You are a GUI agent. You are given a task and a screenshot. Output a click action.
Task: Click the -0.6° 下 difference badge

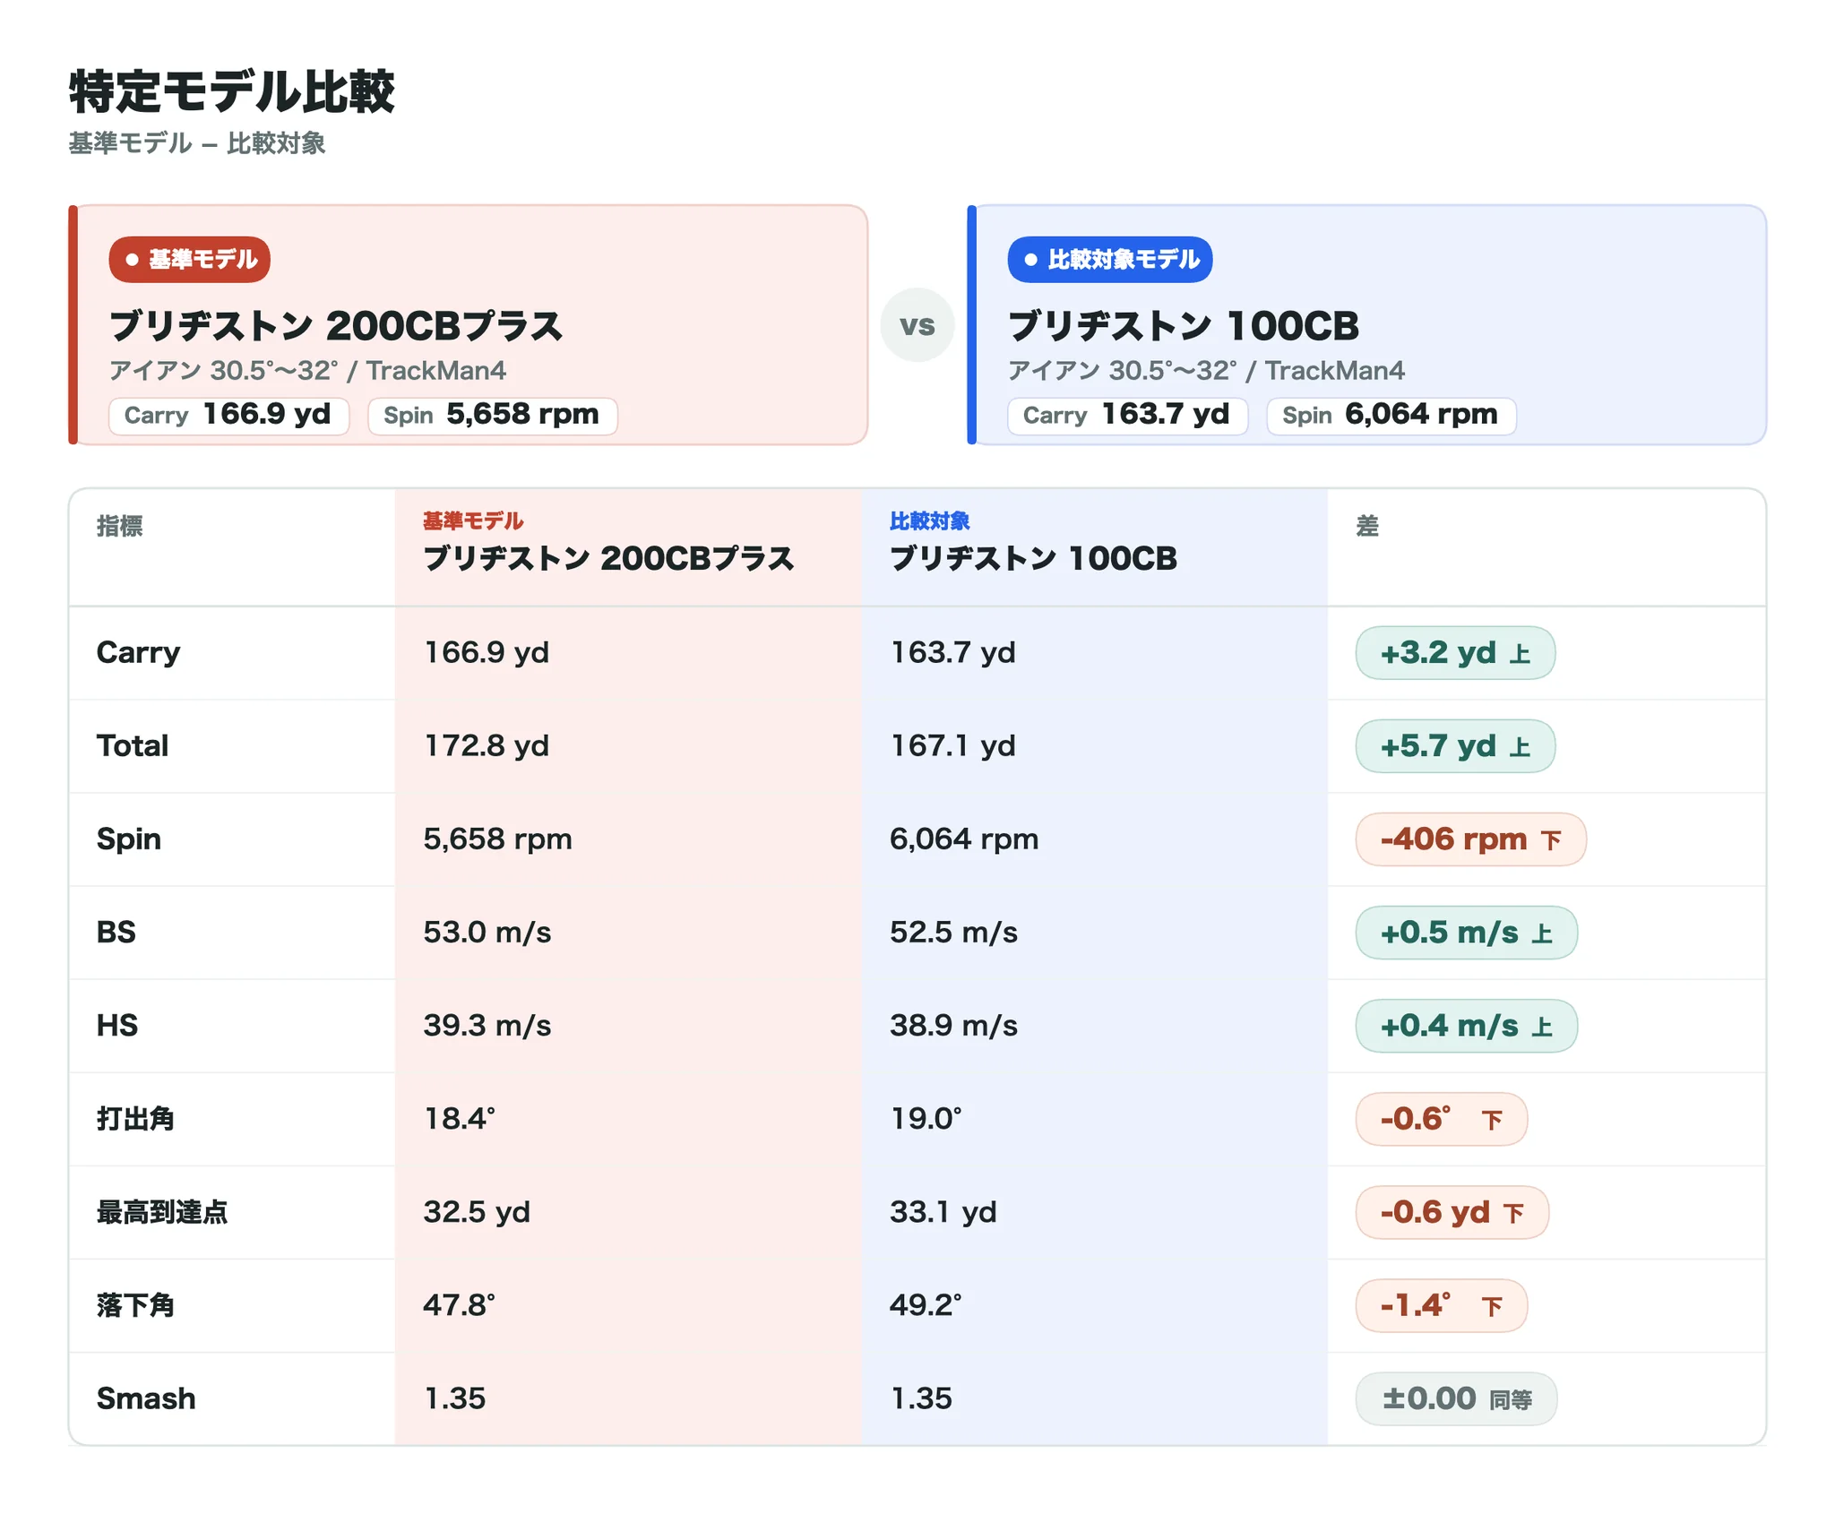(x=1441, y=1119)
